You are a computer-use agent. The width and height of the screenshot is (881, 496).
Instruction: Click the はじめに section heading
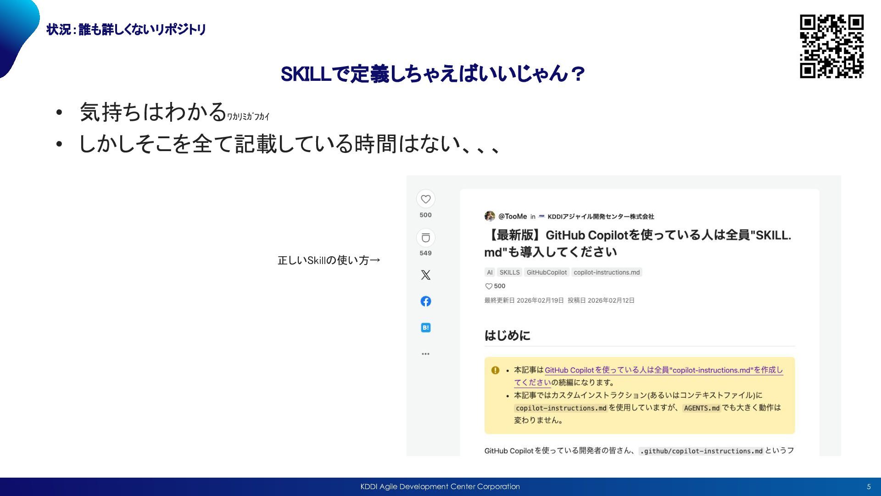(x=507, y=335)
